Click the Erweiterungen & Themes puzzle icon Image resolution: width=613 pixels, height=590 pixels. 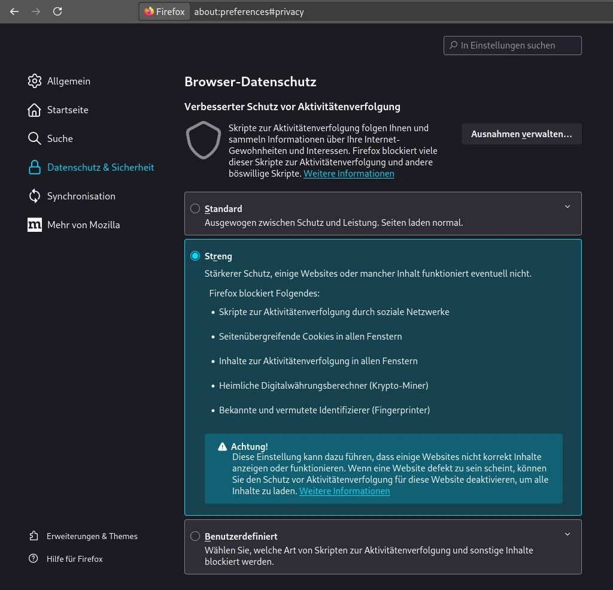click(34, 536)
